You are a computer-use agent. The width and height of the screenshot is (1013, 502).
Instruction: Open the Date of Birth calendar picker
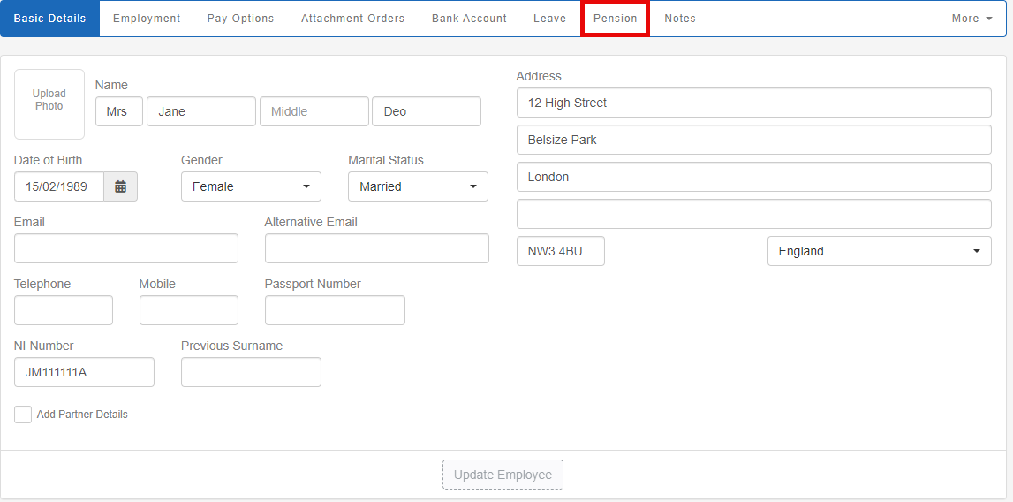click(121, 186)
